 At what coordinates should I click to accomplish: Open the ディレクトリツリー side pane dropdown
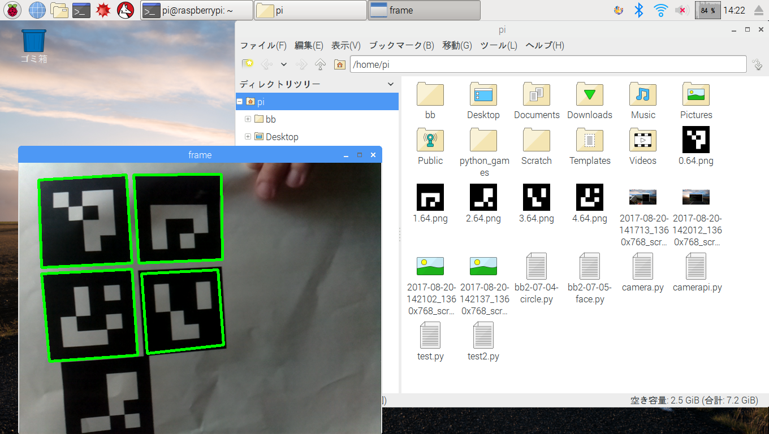[x=390, y=84]
